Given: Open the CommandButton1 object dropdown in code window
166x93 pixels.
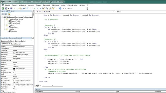Looking at the screenshot, I should coord(114,12).
